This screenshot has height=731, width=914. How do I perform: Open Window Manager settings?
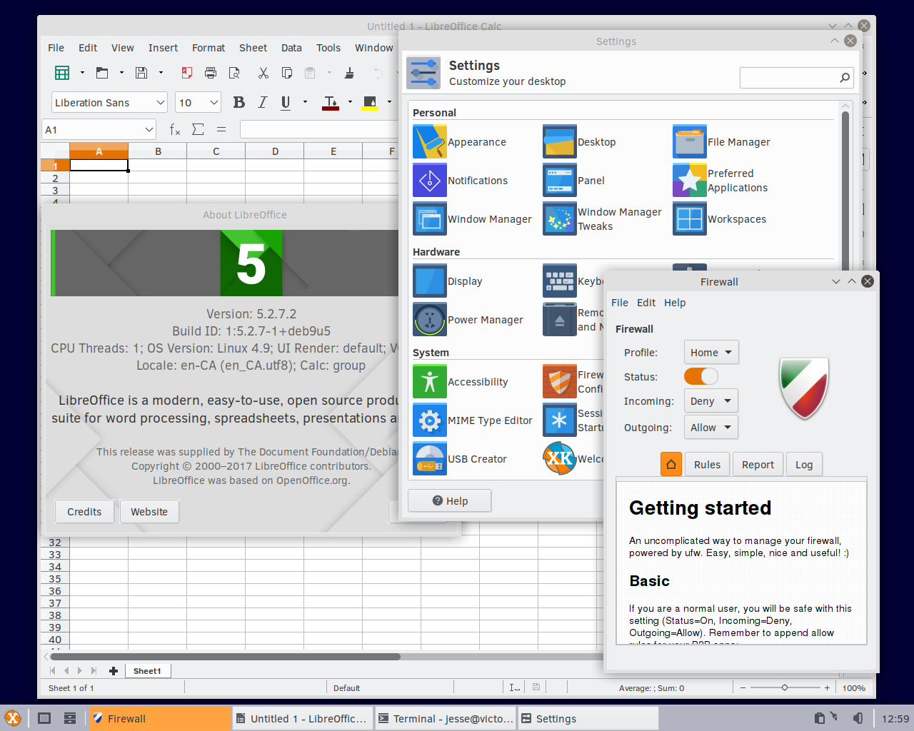click(x=472, y=219)
